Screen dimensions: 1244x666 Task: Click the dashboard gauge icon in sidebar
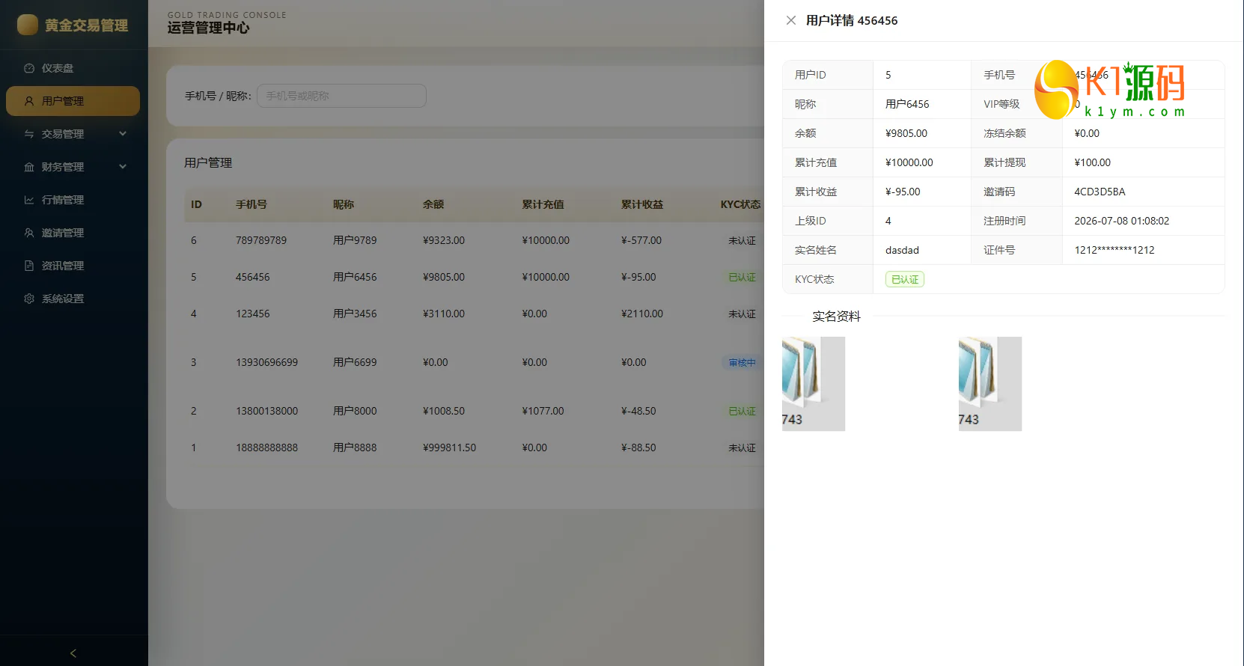(x=29, y=68)
